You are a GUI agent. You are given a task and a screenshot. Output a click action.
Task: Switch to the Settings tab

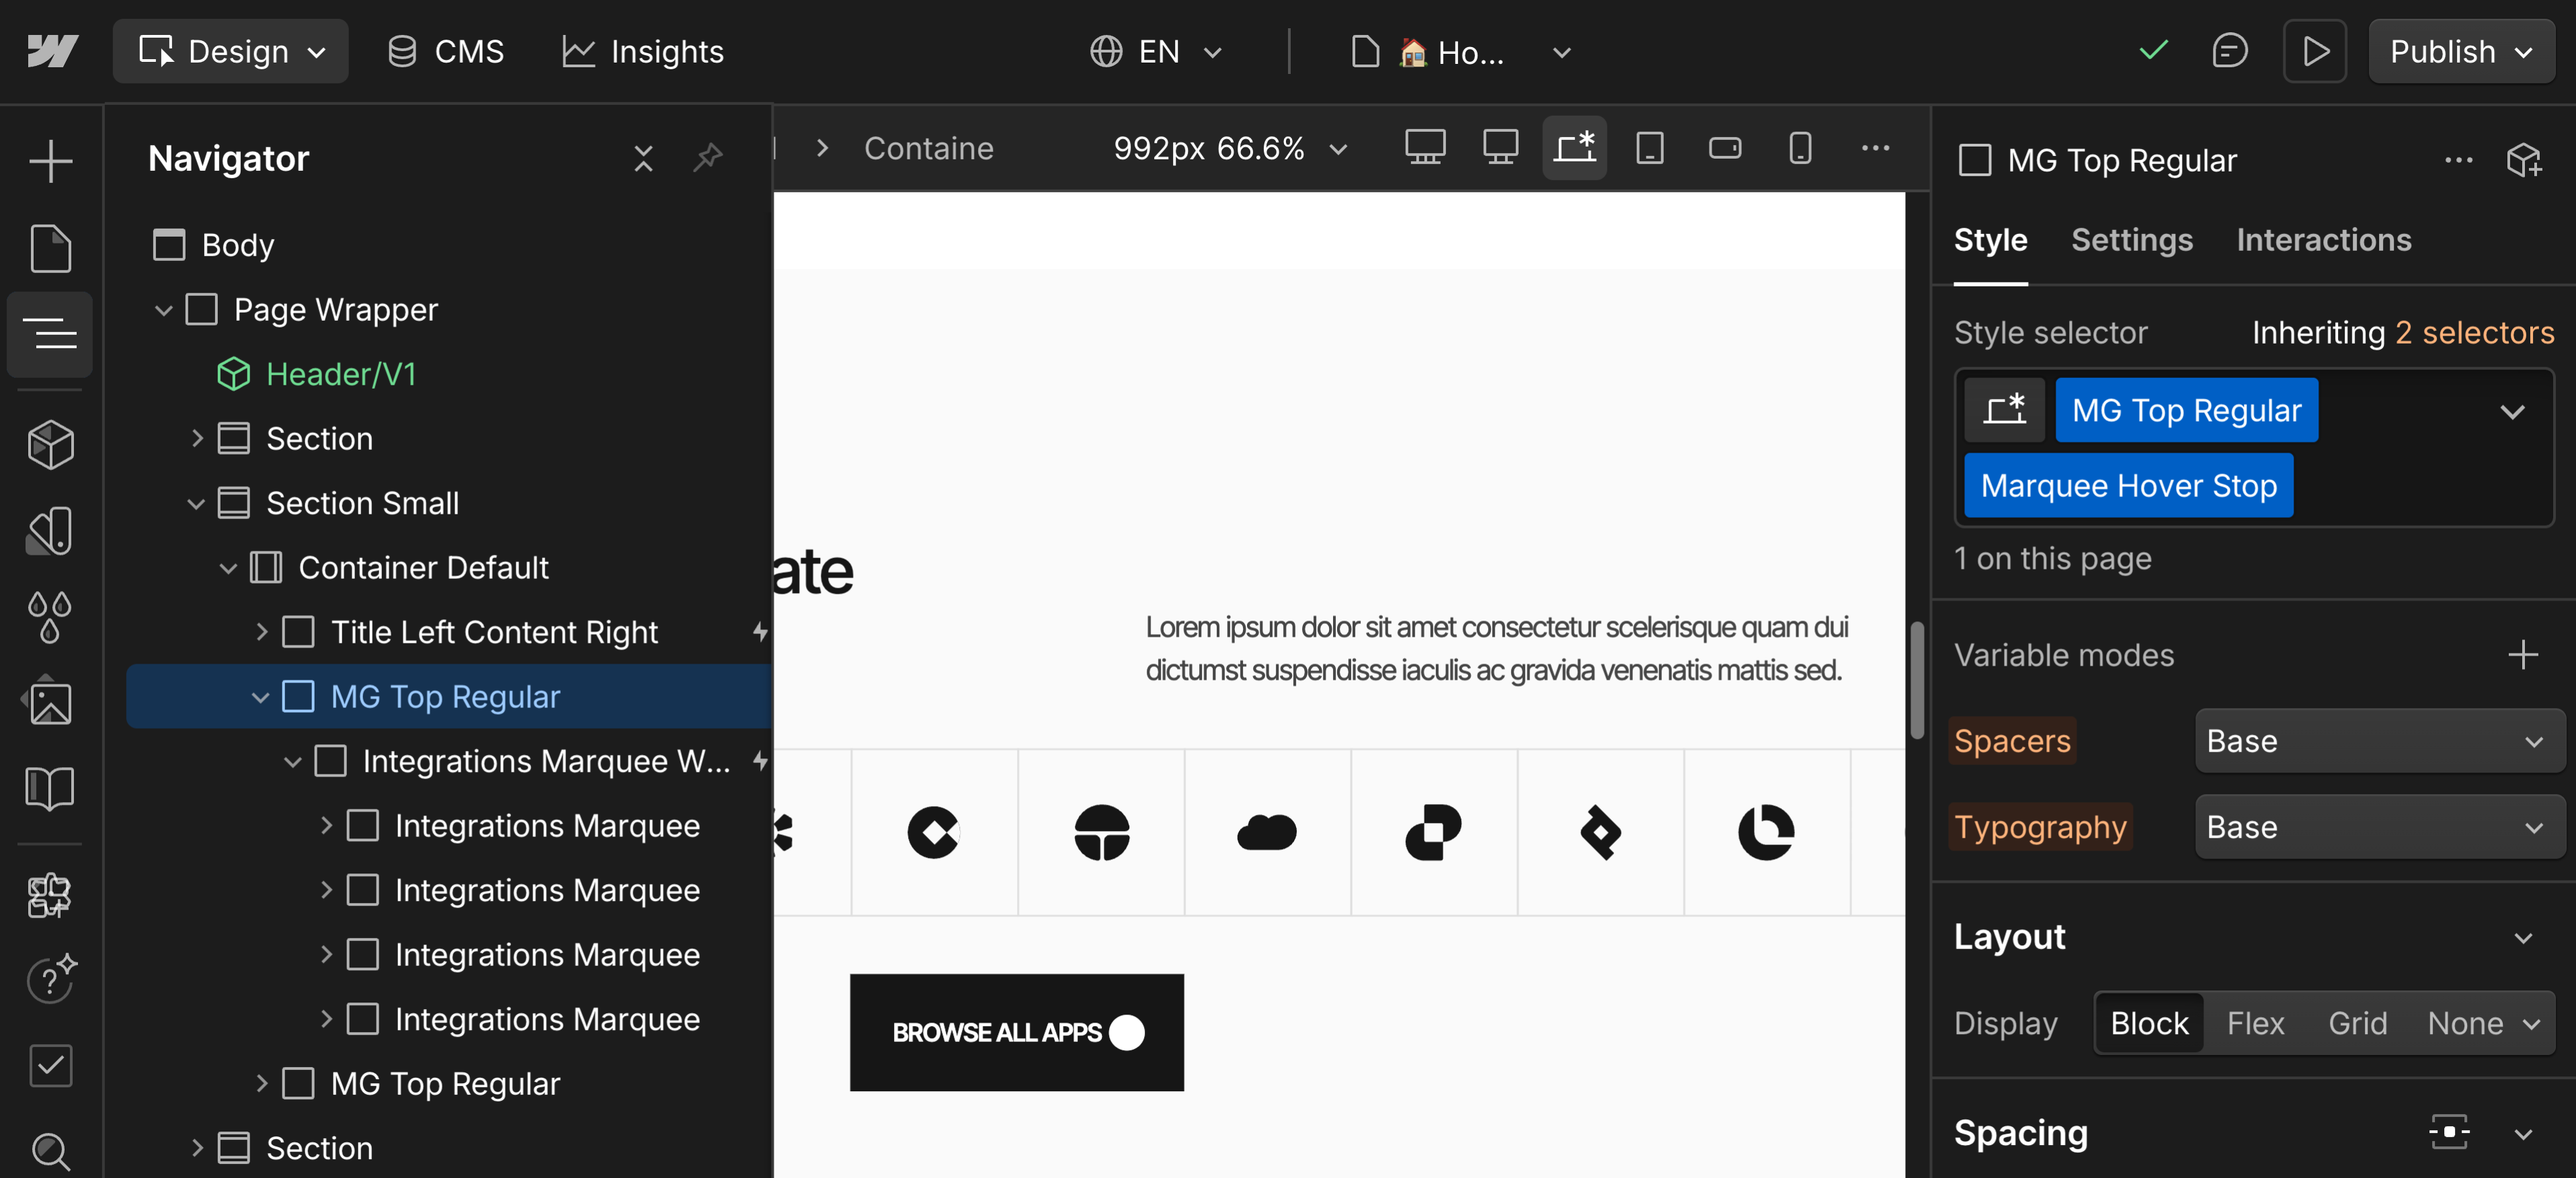click(2131, 240)
